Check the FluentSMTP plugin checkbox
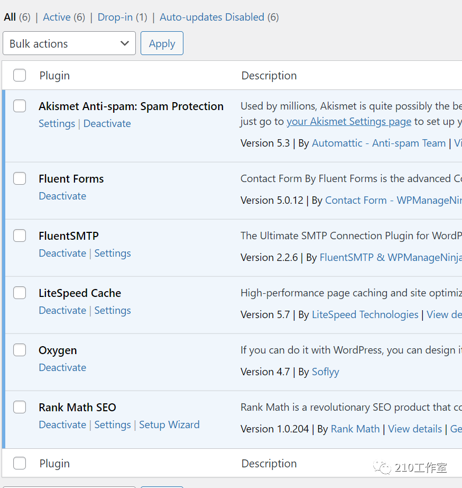Viewport: 462px width, 488px height. tap(20, 236)
